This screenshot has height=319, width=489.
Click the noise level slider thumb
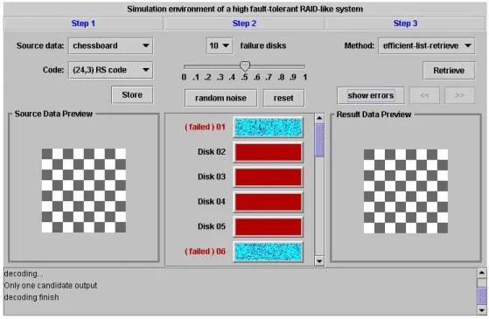click(245, 66)
